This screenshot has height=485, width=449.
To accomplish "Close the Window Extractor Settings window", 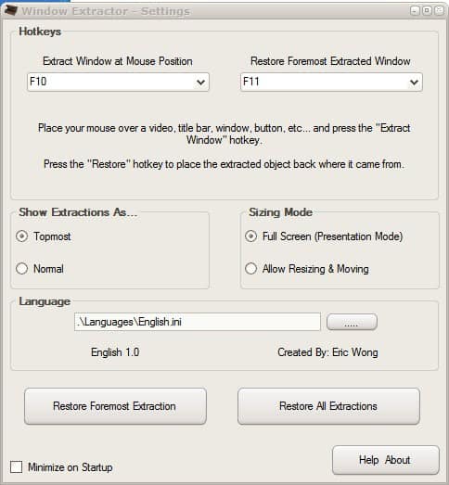I will [x=440, y=11].
